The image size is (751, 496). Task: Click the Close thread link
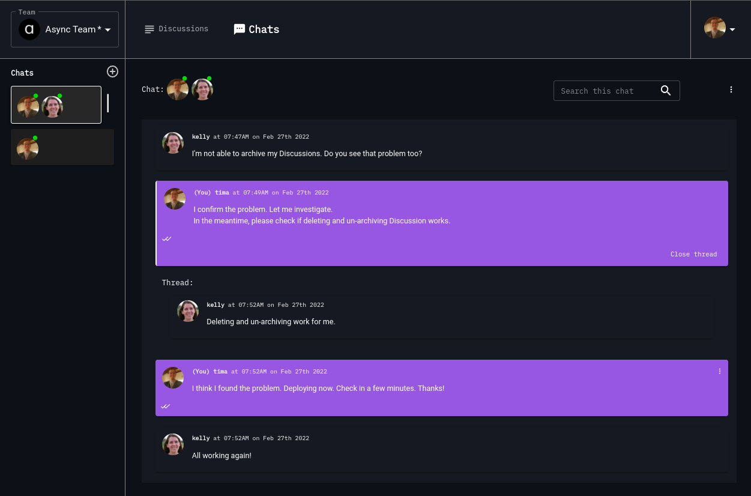pos(693,254)
